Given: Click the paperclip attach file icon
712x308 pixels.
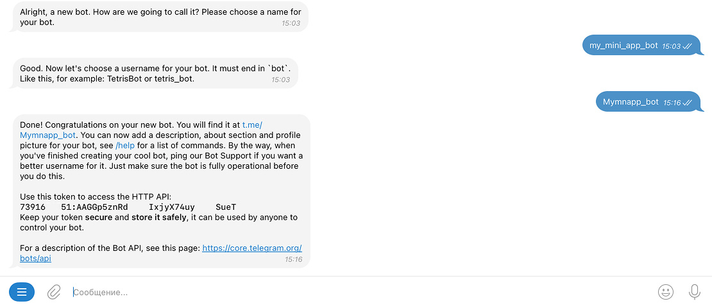Looking at the screenshot, I should click(54, 293).
